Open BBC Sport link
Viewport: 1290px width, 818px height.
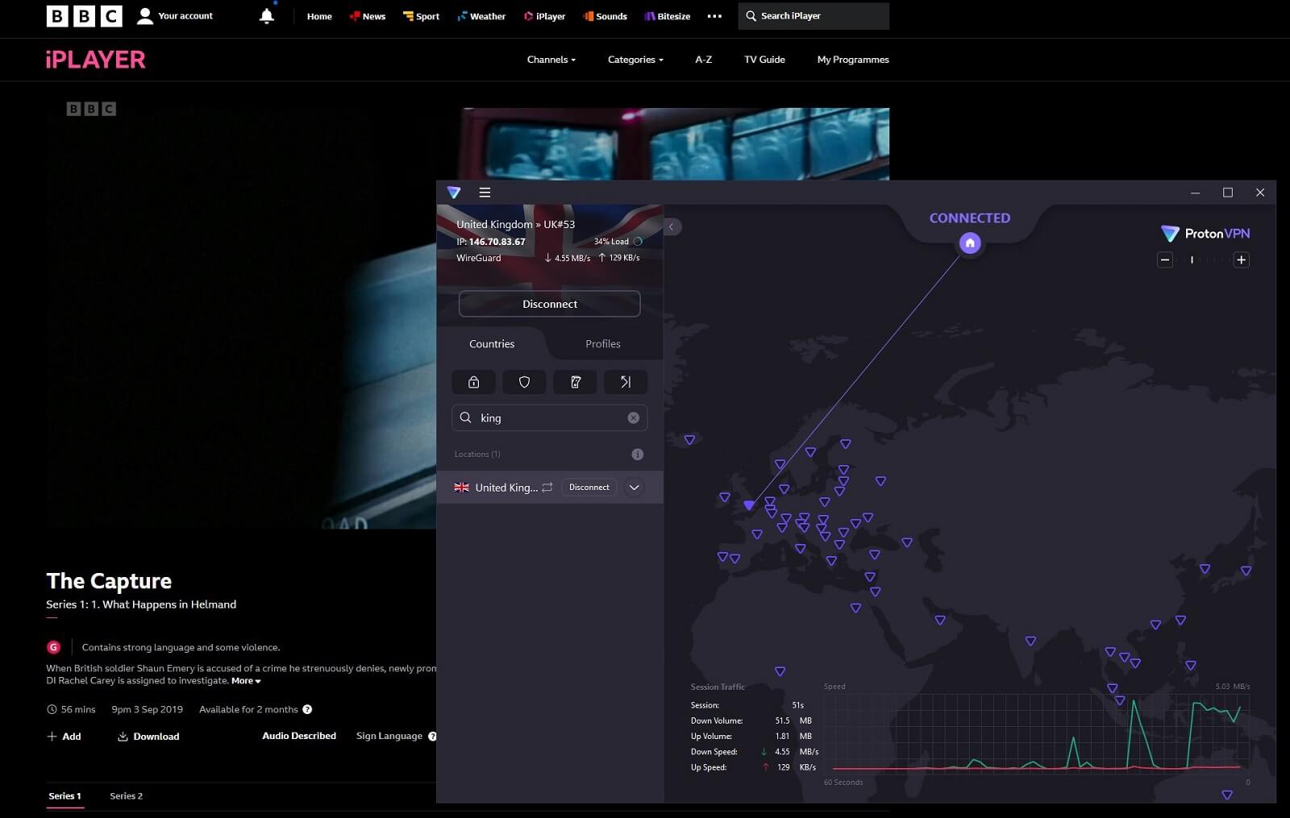pyautogui.click(x=422, y=16)
